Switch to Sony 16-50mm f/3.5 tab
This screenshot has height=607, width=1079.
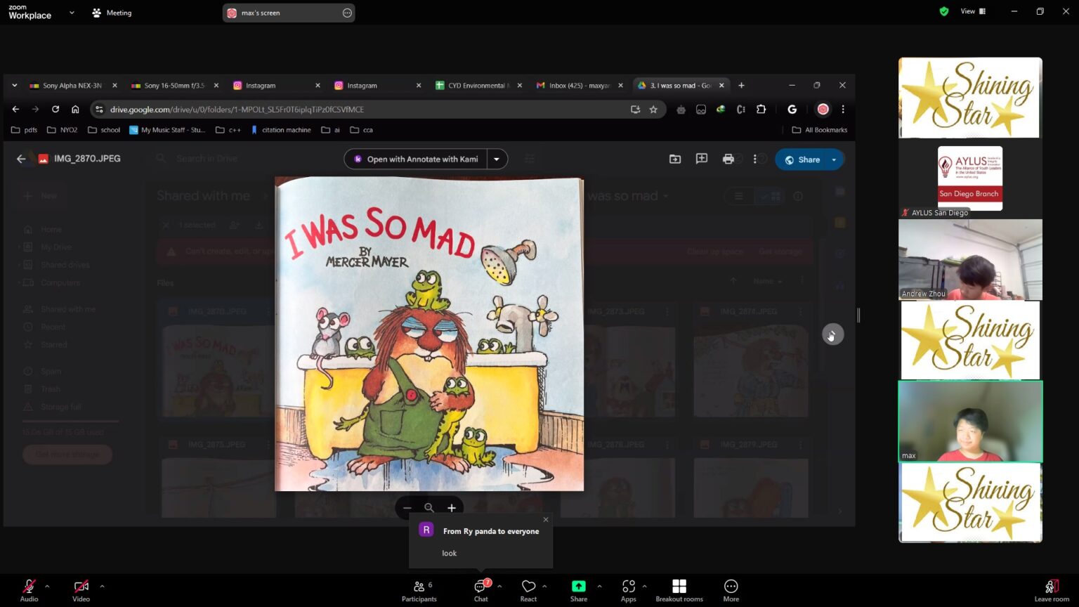point(175,86)
